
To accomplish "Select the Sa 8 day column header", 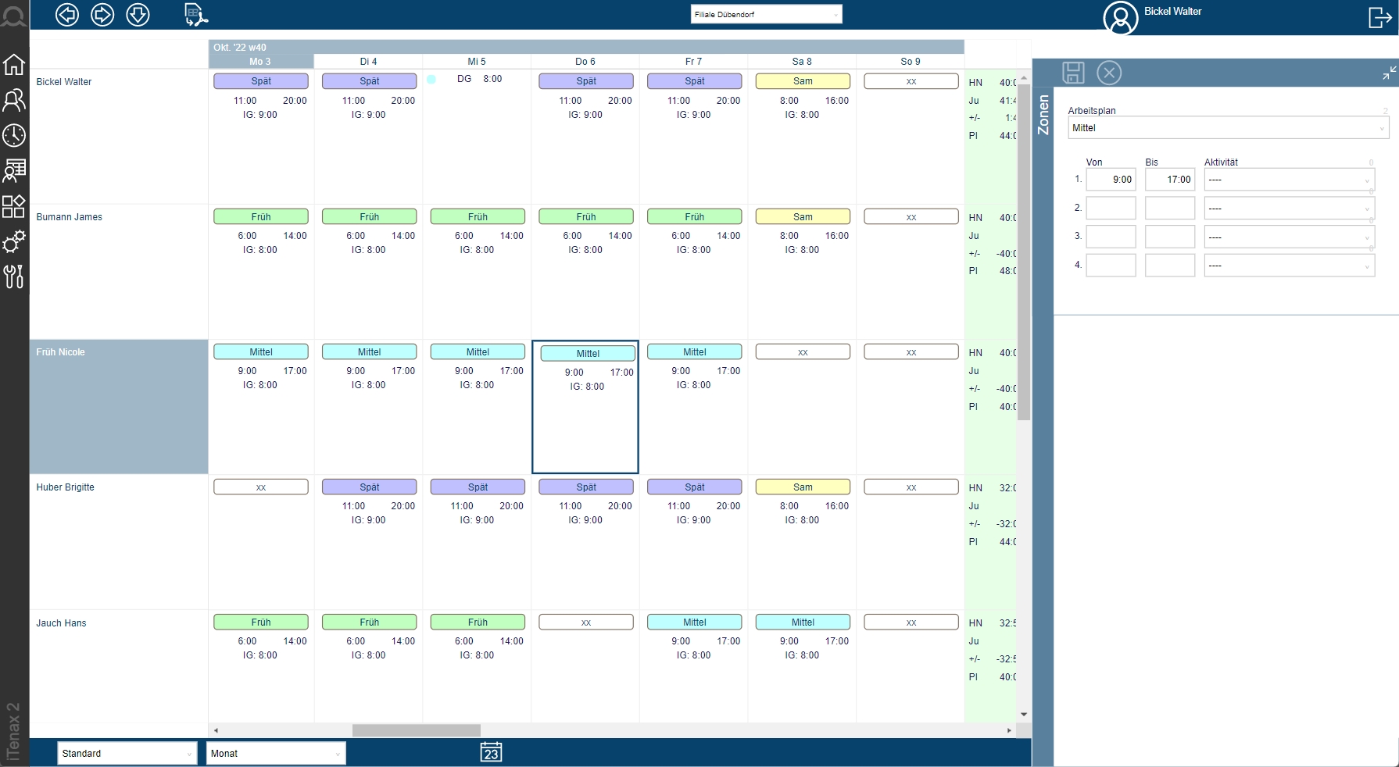I will (x=801, y=62).
